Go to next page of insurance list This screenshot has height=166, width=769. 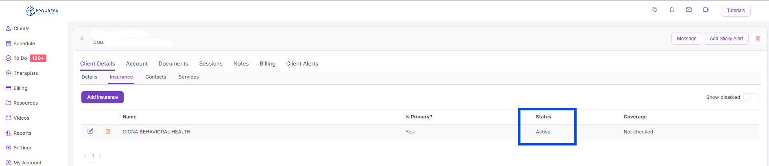(x=100, y=156)
